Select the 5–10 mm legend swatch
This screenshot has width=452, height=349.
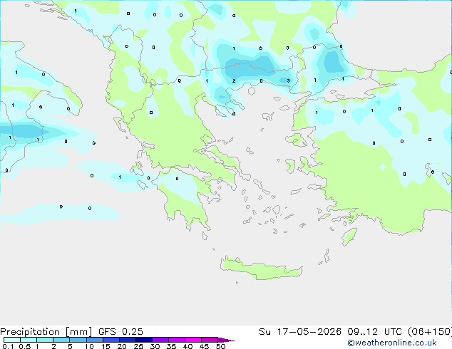tap(78, 340)
